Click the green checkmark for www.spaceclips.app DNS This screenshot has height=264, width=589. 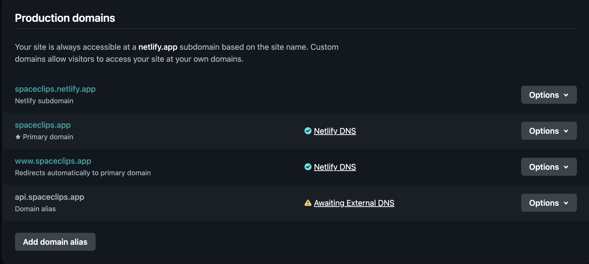pos(308,167)
